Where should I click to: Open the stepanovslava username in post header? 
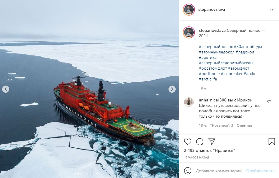tap(211, 9)
